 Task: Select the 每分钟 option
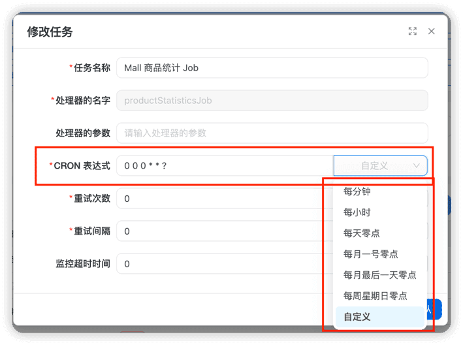pos(380,191)
